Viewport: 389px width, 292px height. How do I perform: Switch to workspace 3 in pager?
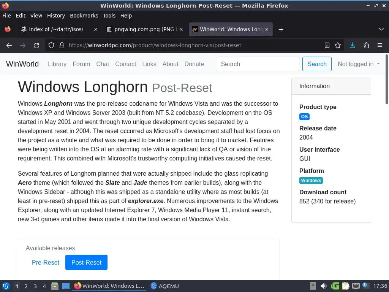point(35,286)
